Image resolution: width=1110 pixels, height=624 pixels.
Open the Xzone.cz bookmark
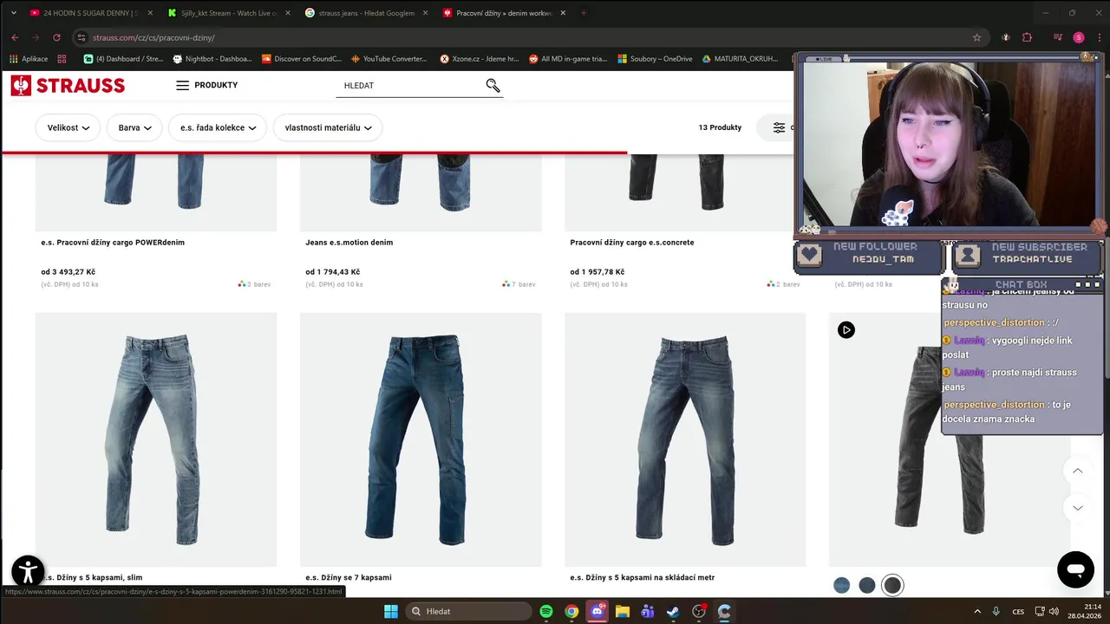[480, 59]
